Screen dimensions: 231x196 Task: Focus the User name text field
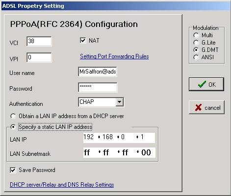98,72
